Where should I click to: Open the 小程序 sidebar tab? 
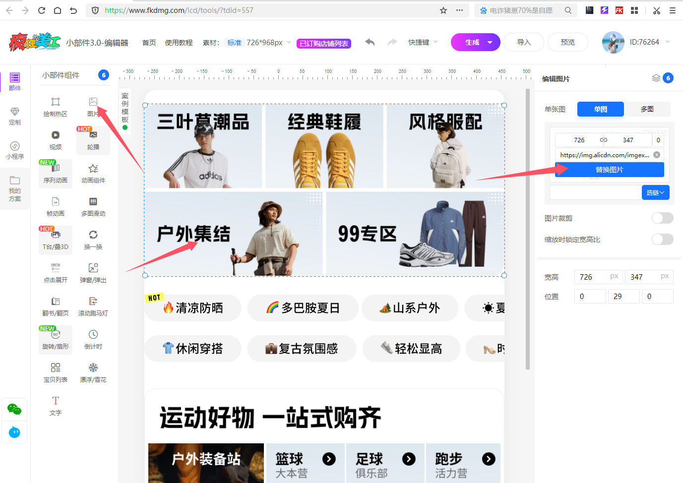(x=15, y=150)
